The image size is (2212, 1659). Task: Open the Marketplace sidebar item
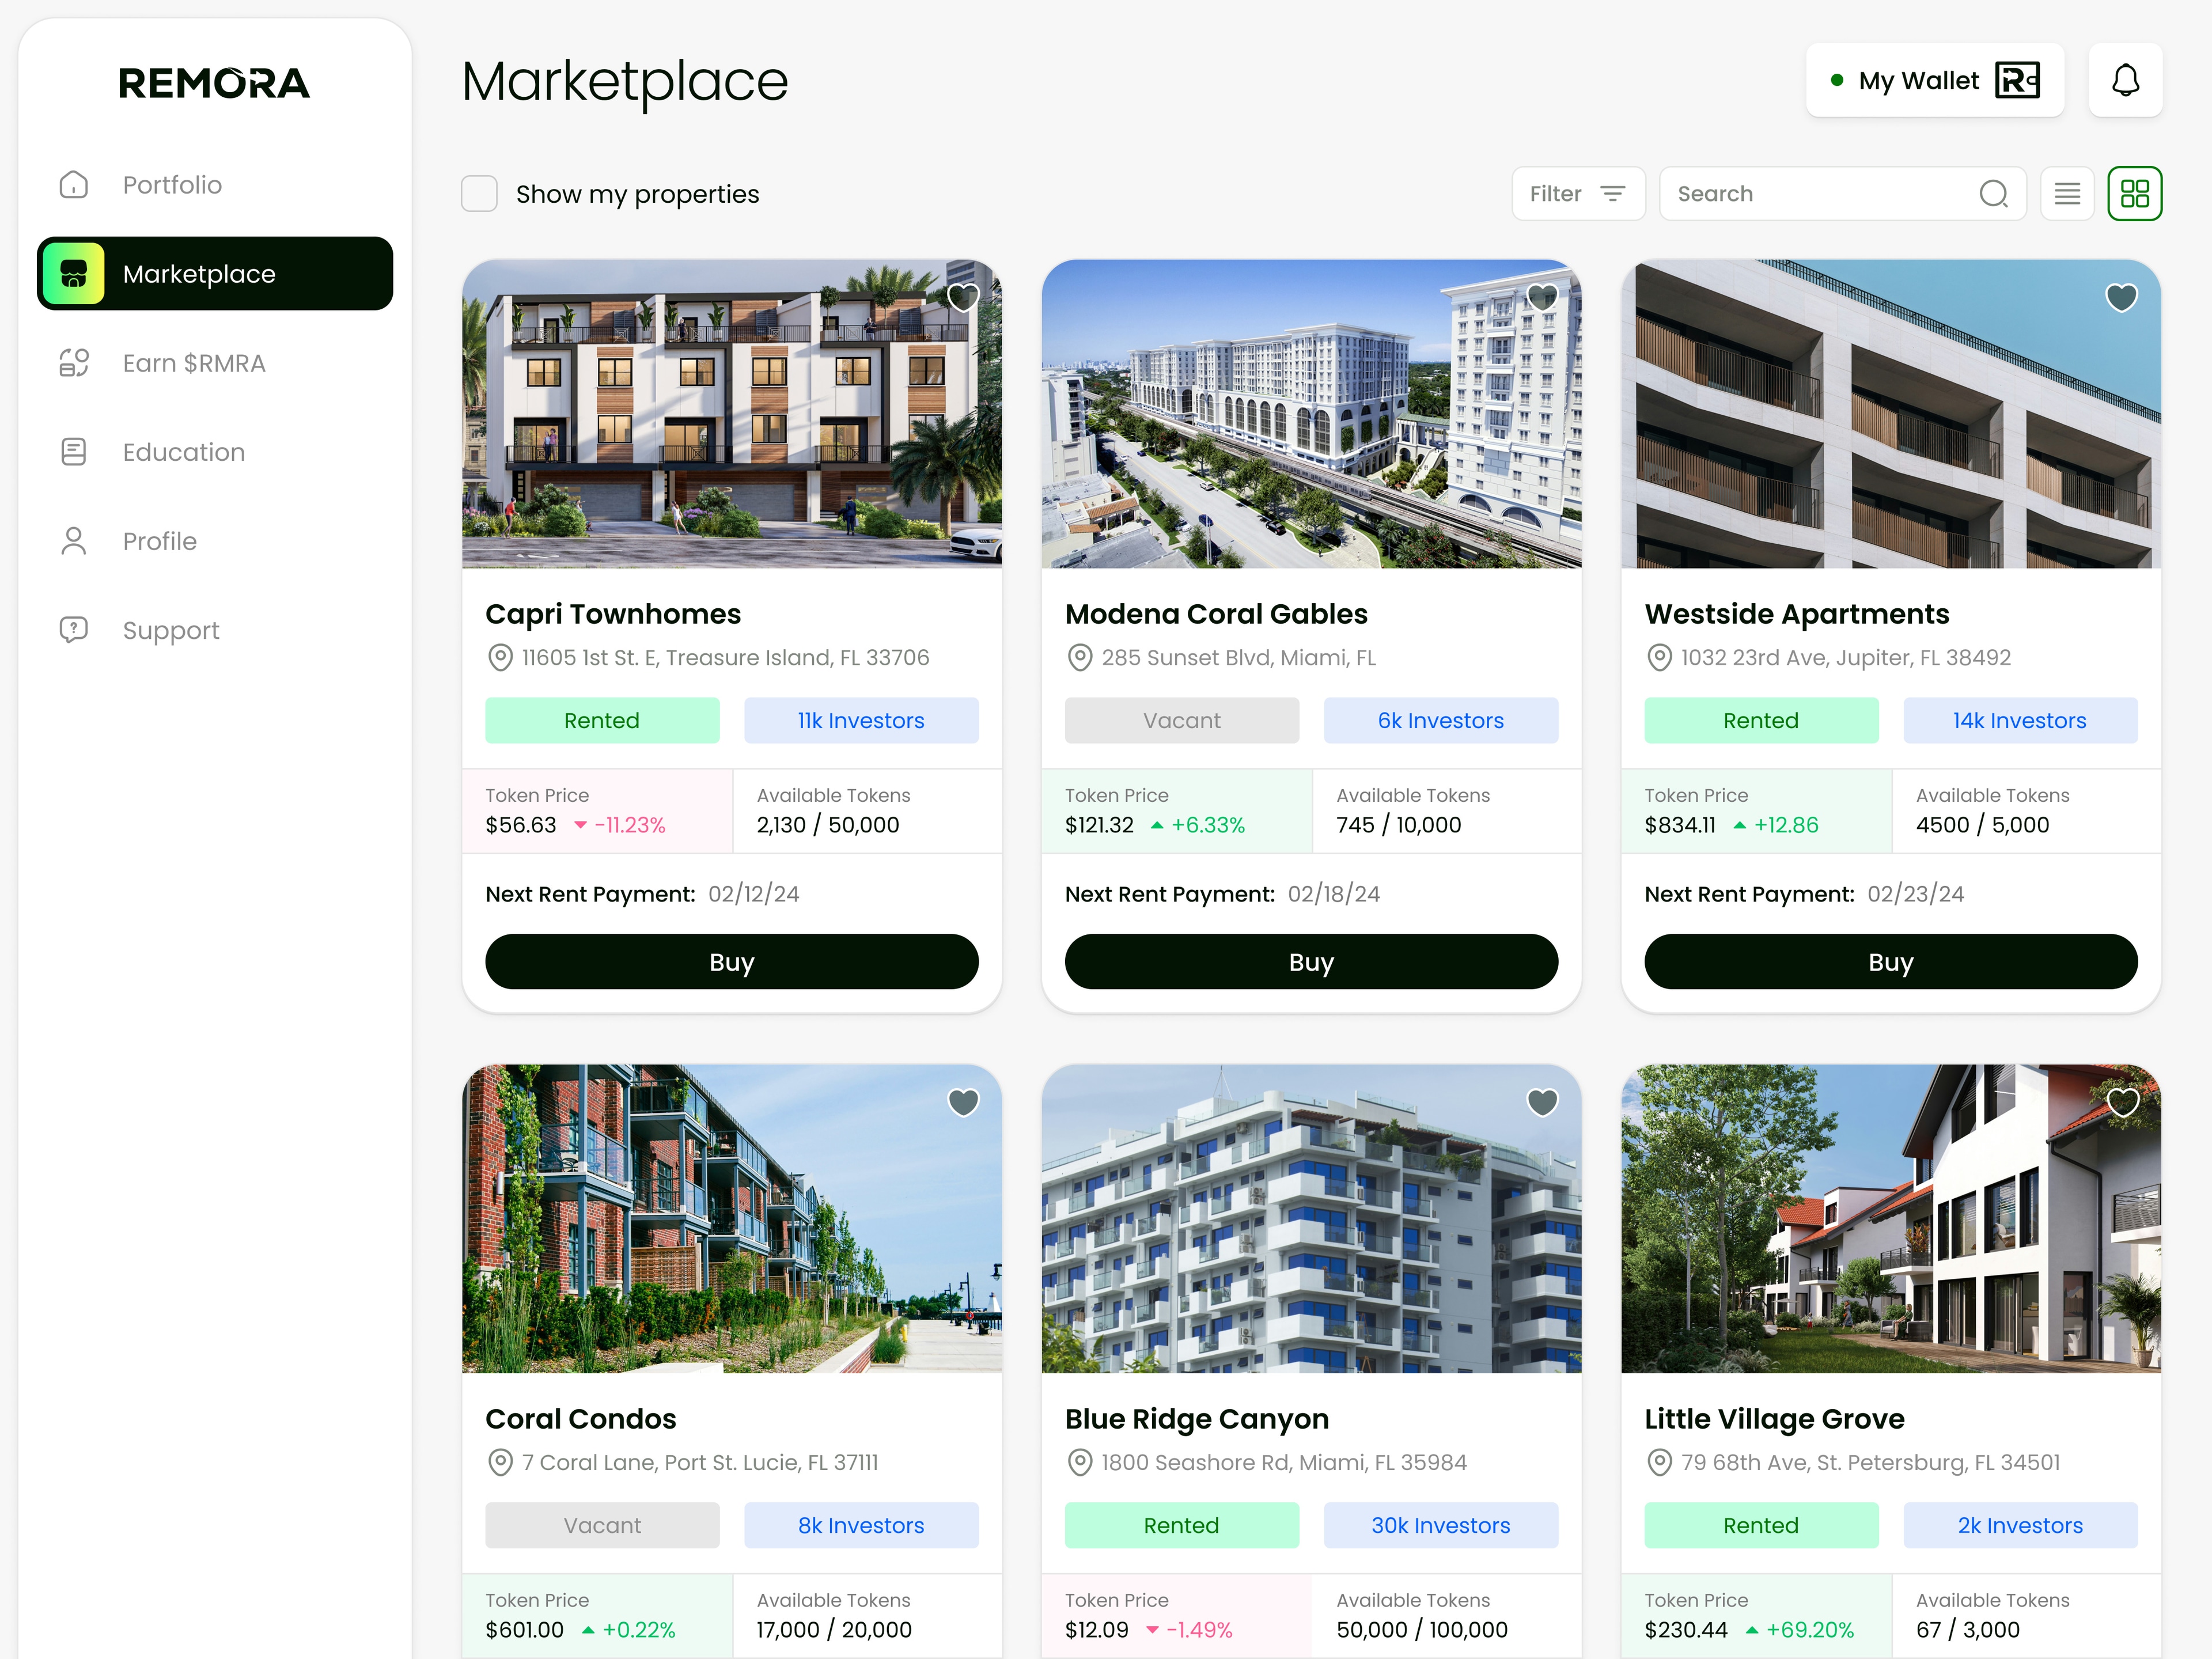[215, 273]
